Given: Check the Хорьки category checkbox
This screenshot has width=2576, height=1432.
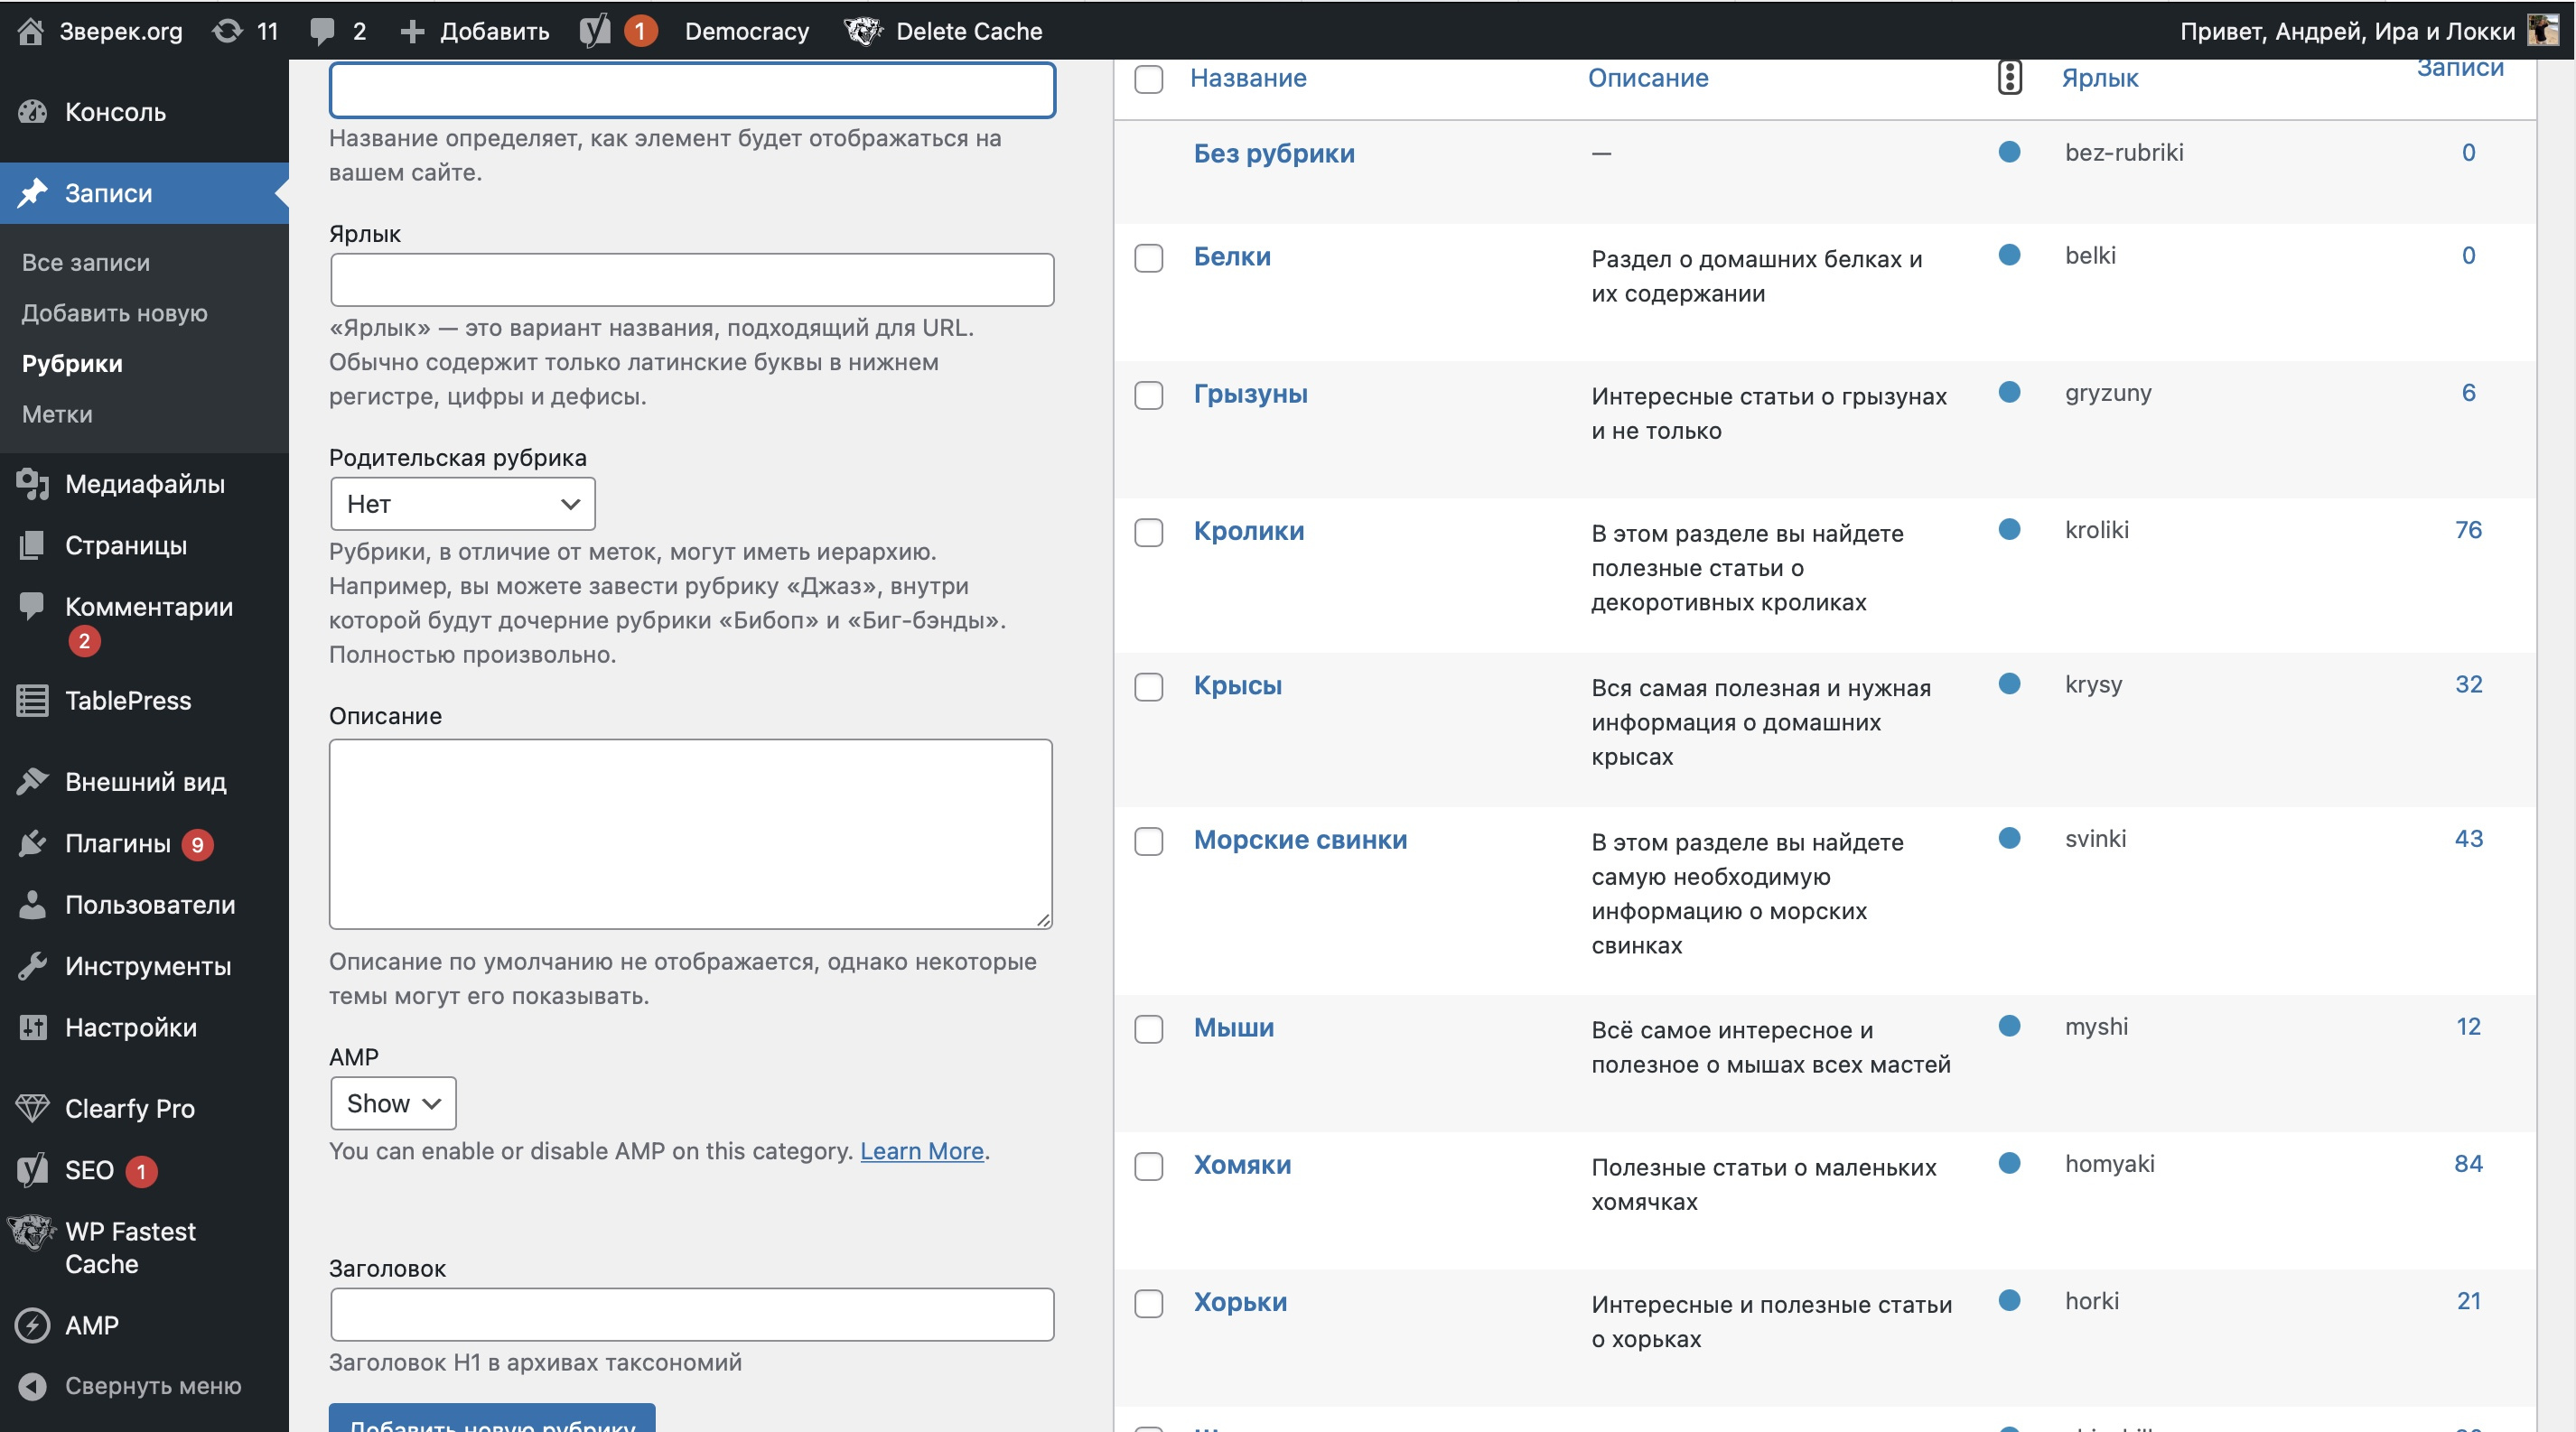Looking at the screenshot, I should pyautogui.click(x=1149, y=1303).
